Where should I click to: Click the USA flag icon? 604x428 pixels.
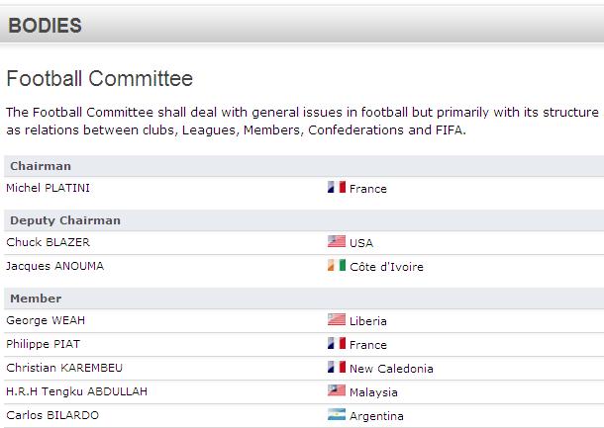(337, 241)
